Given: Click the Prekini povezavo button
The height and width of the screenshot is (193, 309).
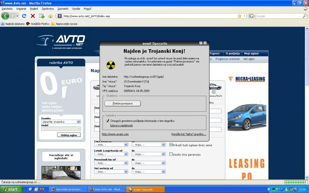Looking at the screenshot, I should pyautogui.click(x=123, y=103).
